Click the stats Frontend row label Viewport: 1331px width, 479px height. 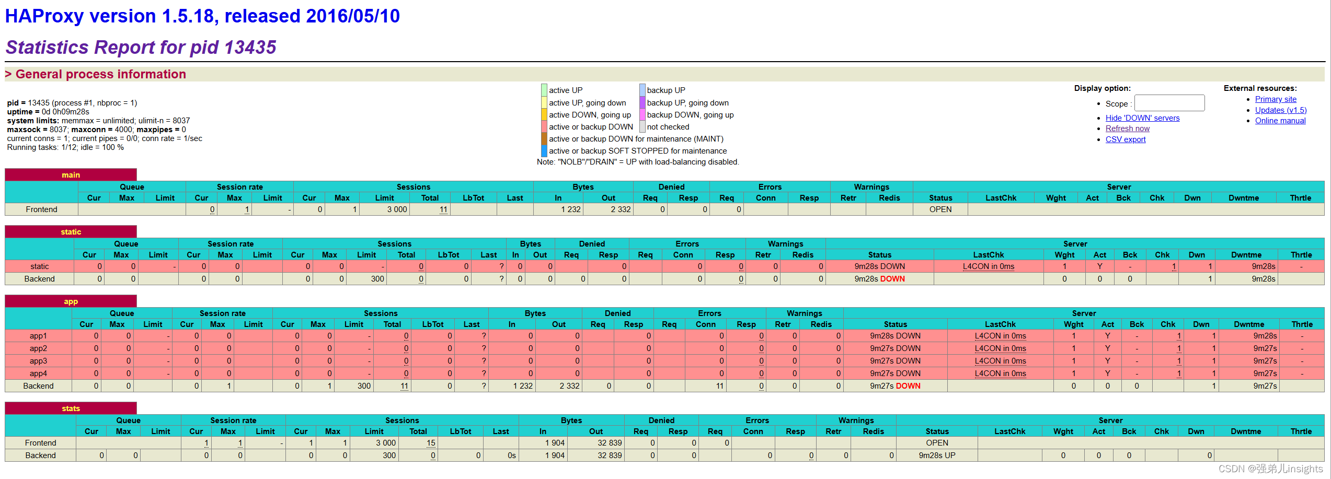(40, 443)
